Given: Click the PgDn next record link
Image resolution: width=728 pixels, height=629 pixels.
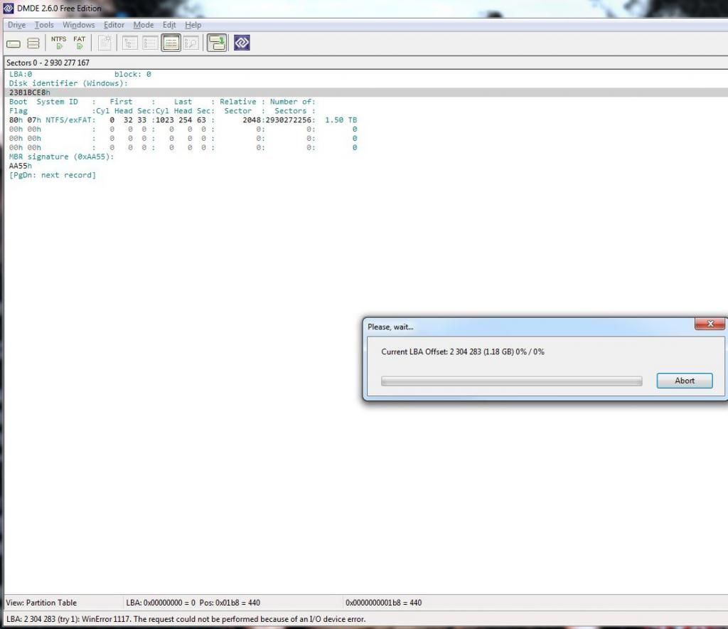Looking at the screenshot, I should (52, 175).
